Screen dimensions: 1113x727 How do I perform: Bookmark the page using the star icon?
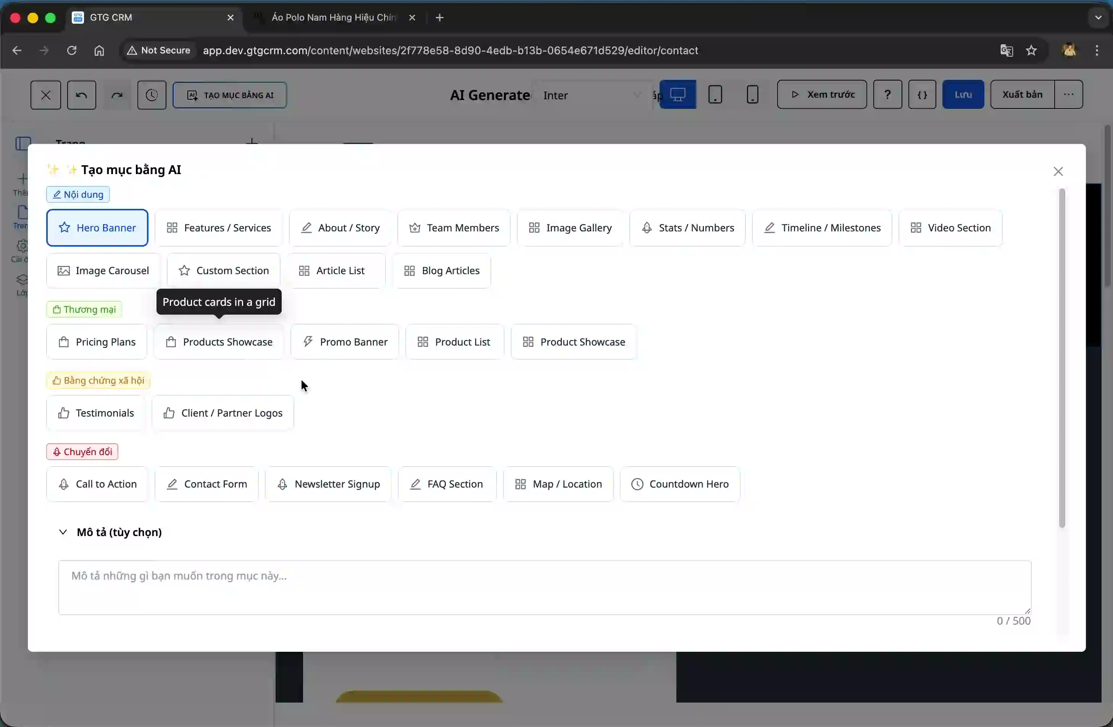tap(1032, 50)
